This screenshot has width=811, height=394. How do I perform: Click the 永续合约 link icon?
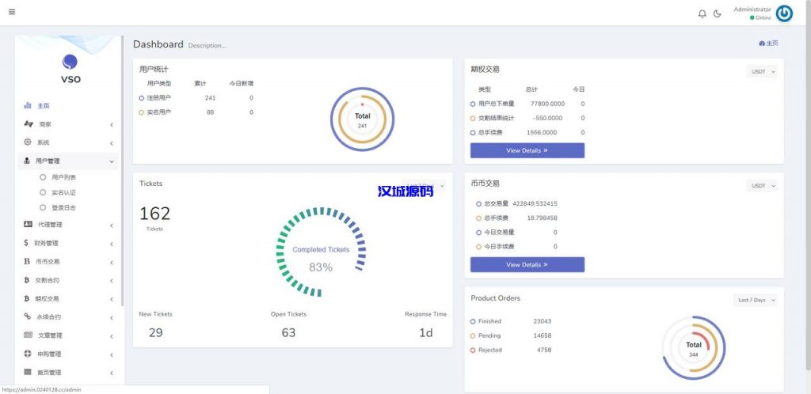coord(28,316)
